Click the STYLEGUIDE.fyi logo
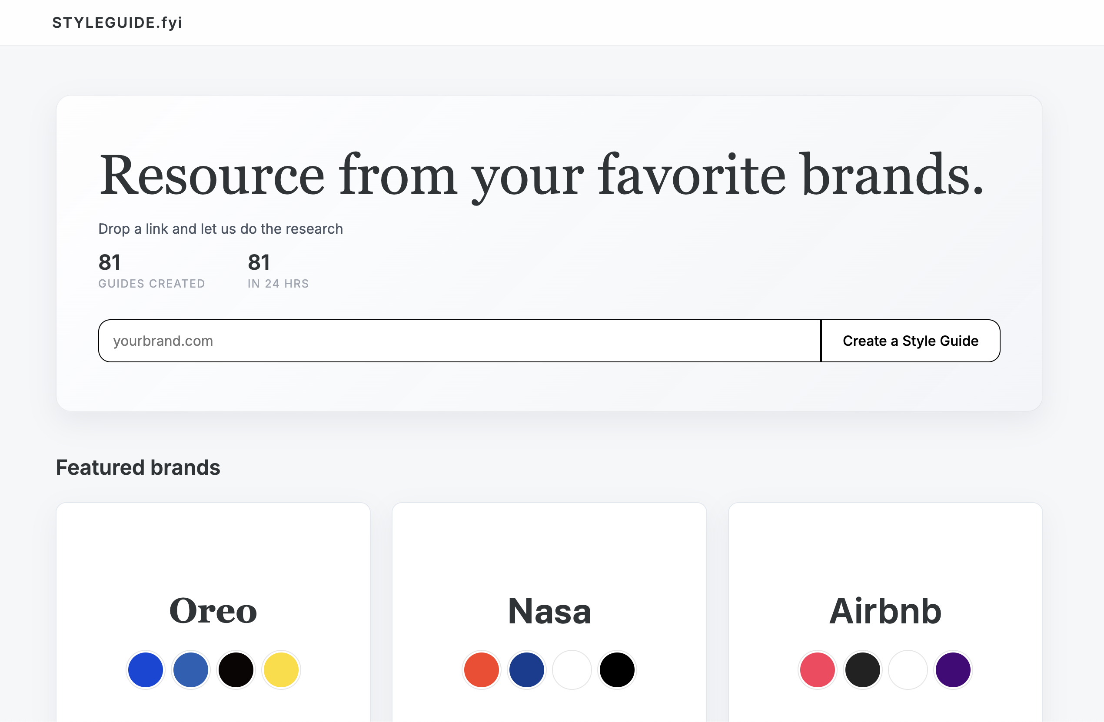This screenshot has height=722, width=1104. tap(116, 22)
